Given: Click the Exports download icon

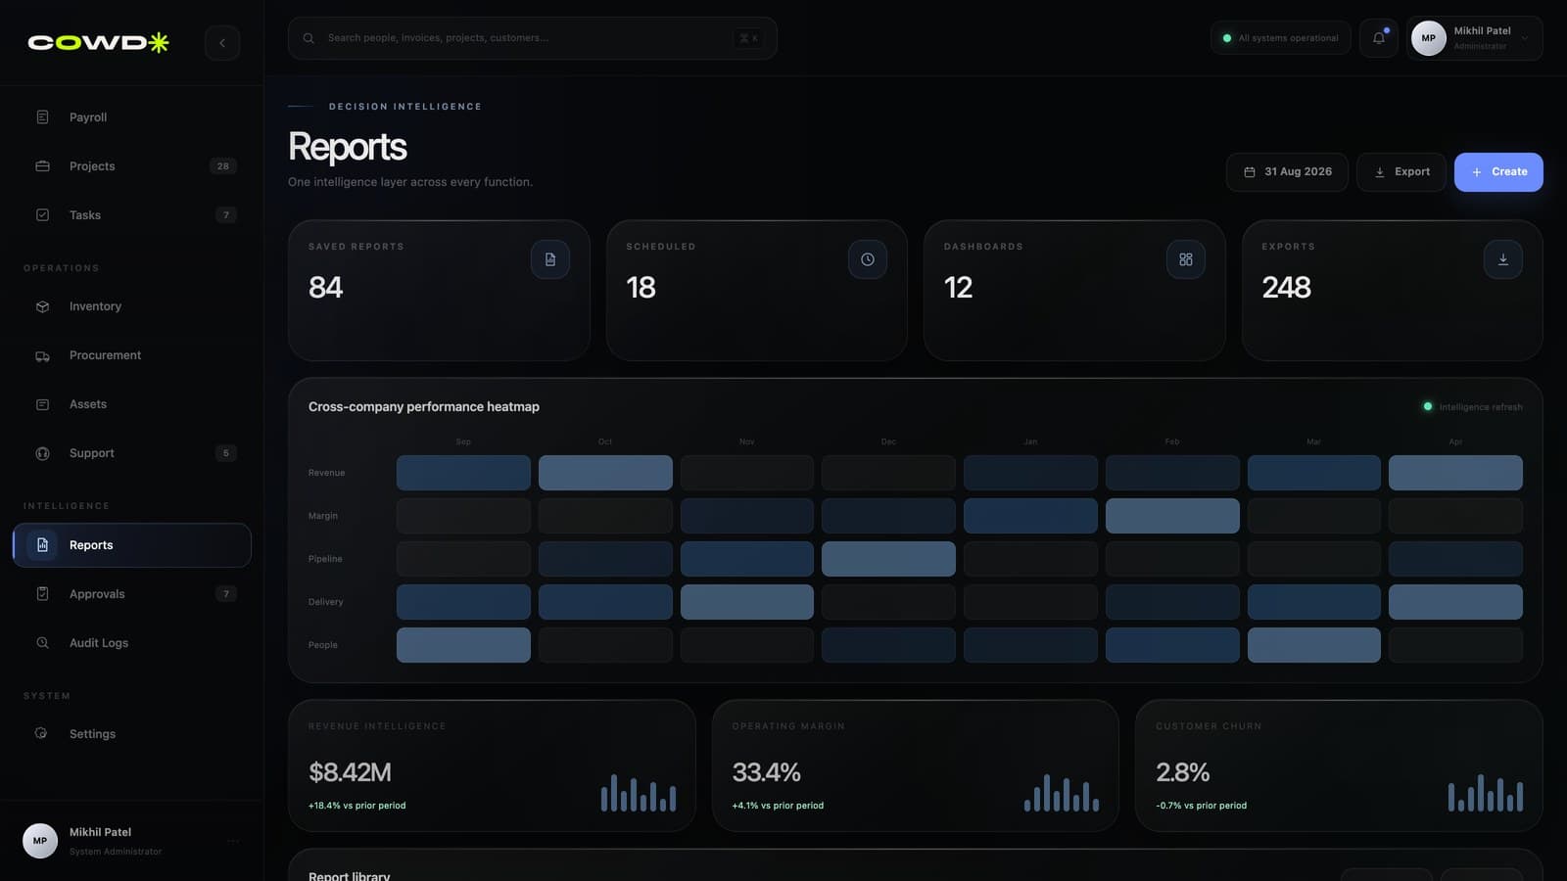Looking at the screenshot, I should [x=1503, y=259].
